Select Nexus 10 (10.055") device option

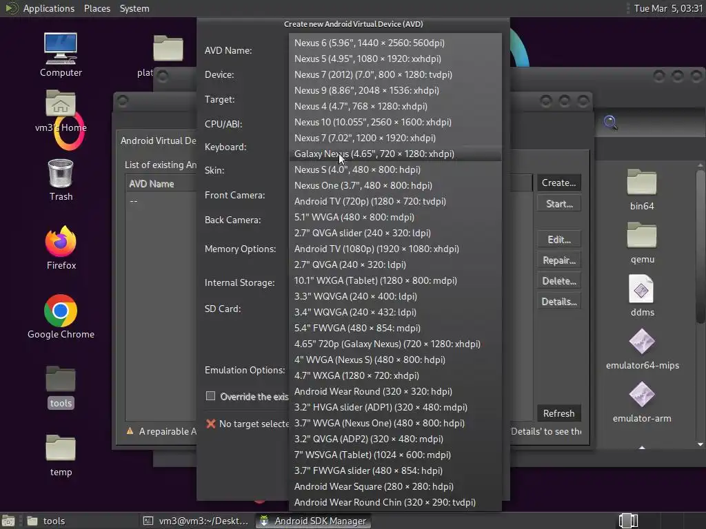point(395,122)
